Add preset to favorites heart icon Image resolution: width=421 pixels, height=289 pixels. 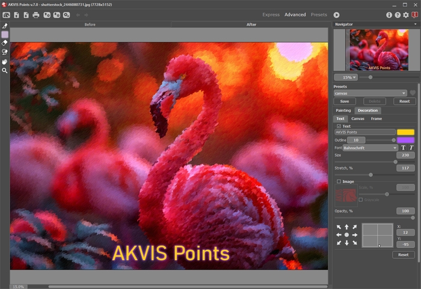413,93
